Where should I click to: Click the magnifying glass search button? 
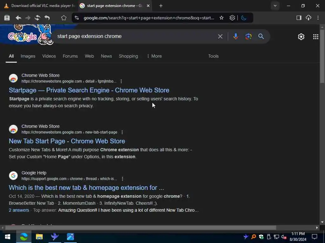pyautogui.click(x=261, y=37)
